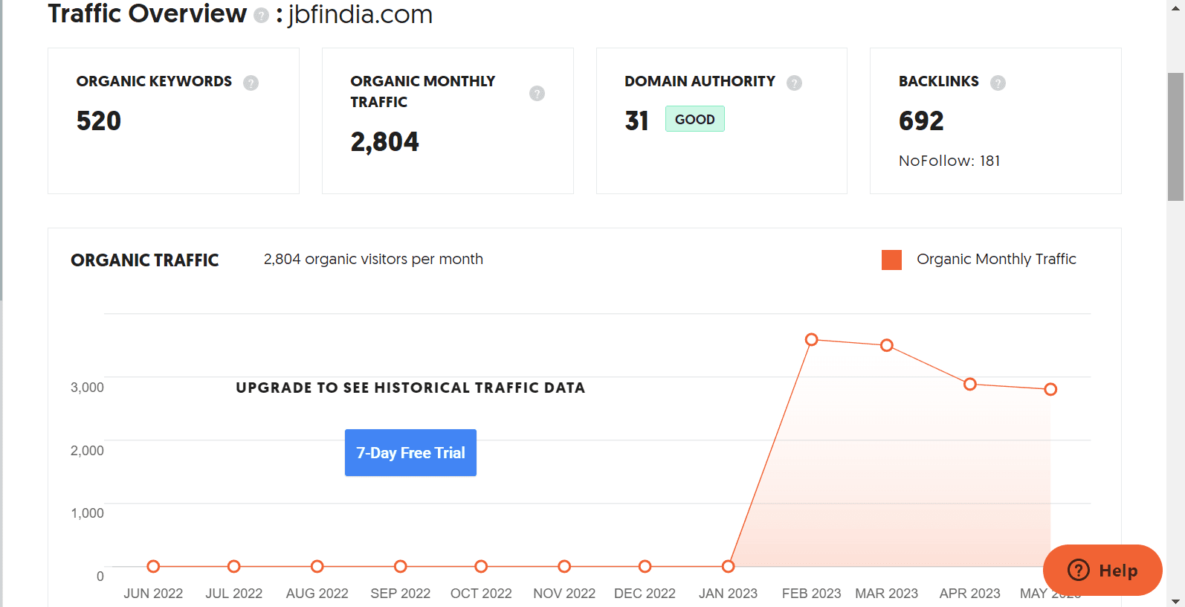Screen dimensions: 1185x607
Task: Click the scrollbar up arrow
Action: pyautogui.click(x=1175, y=7)
